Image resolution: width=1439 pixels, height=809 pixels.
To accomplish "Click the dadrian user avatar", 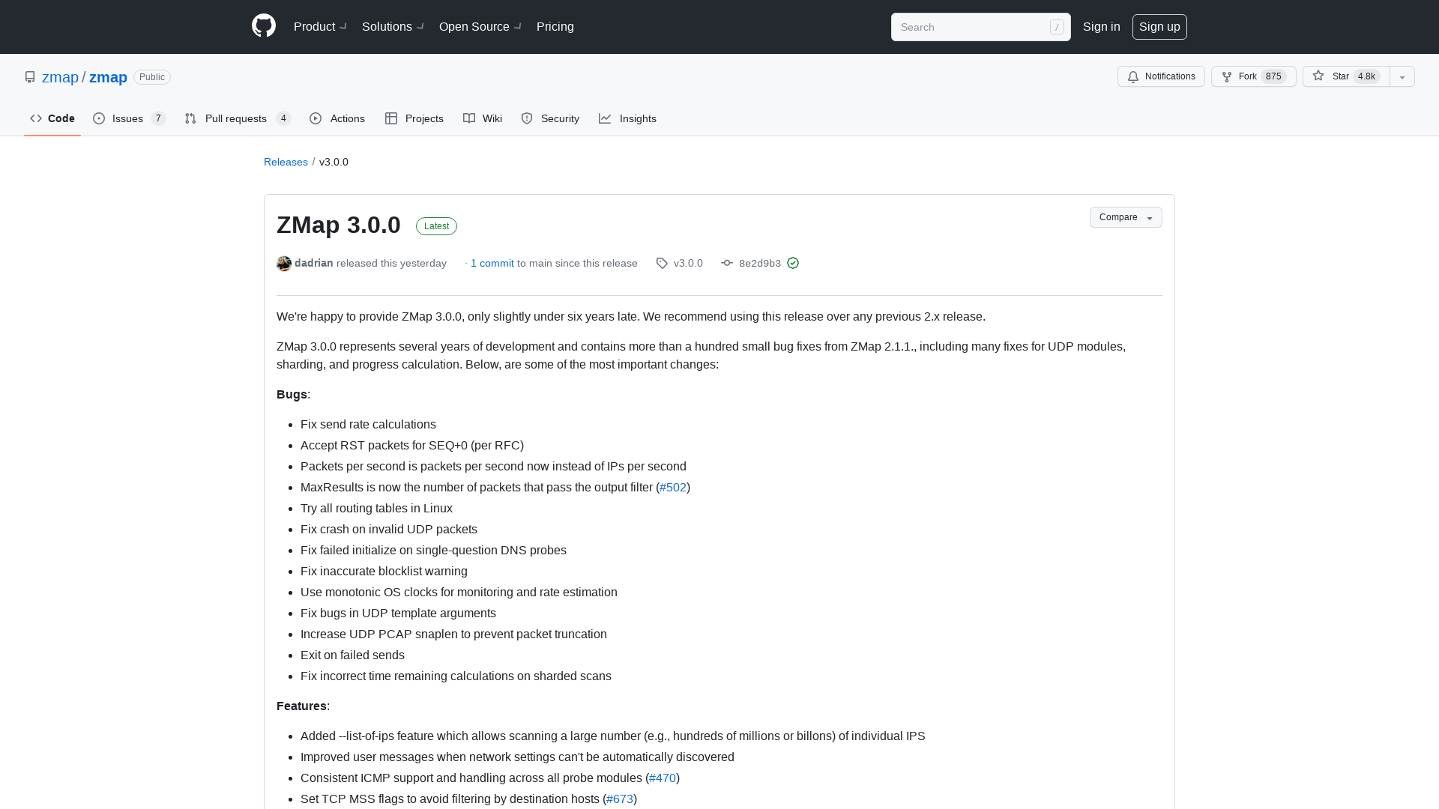I will [283, 263].
